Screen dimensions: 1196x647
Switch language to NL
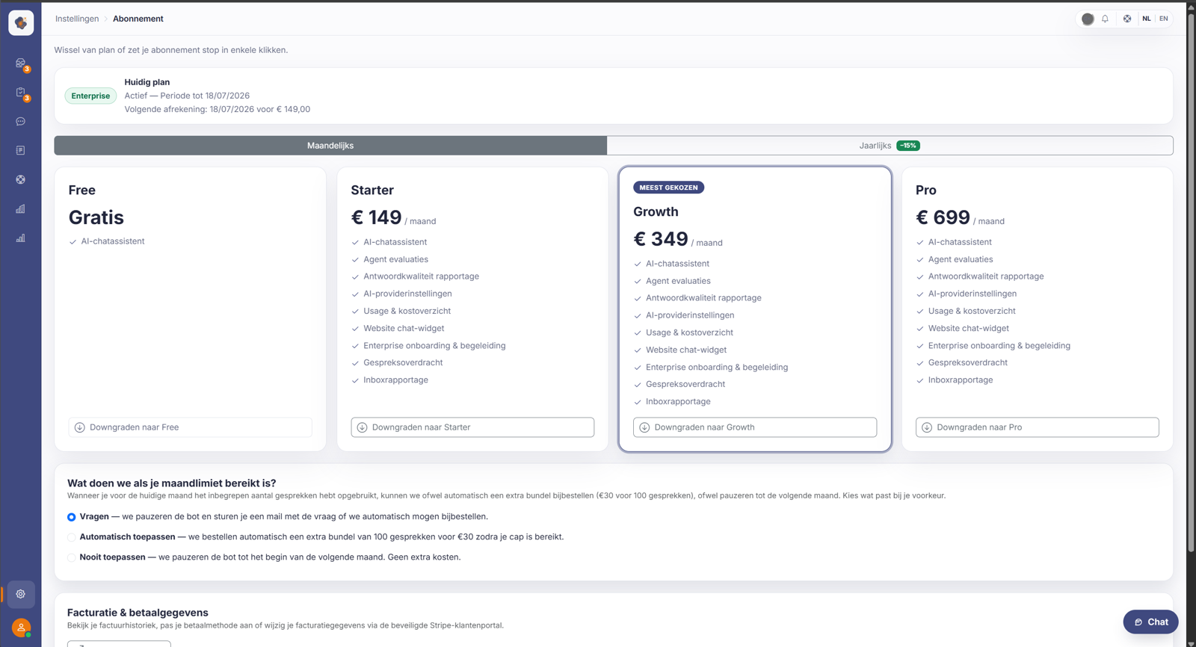(x=1147, y=19)
